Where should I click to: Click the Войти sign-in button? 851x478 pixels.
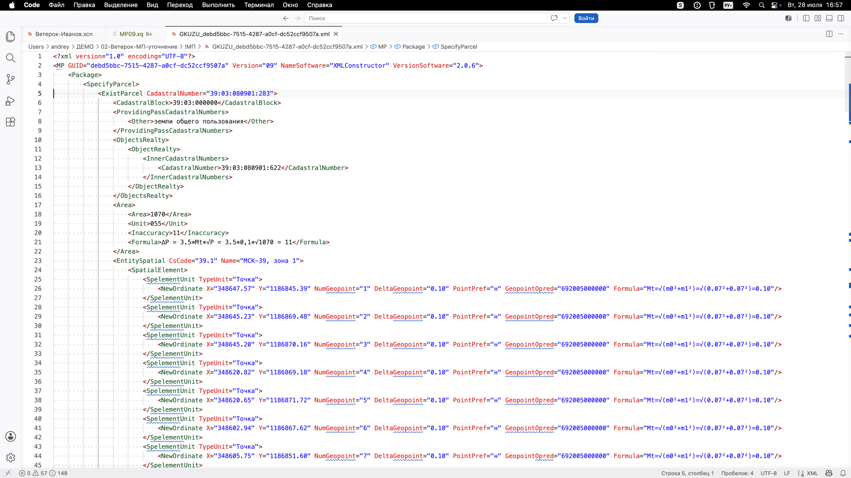point(586,18)
